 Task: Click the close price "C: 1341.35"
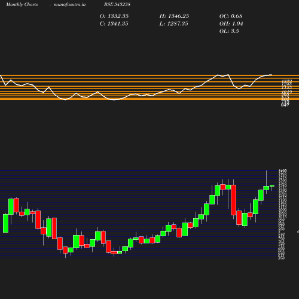coord(114,24)
